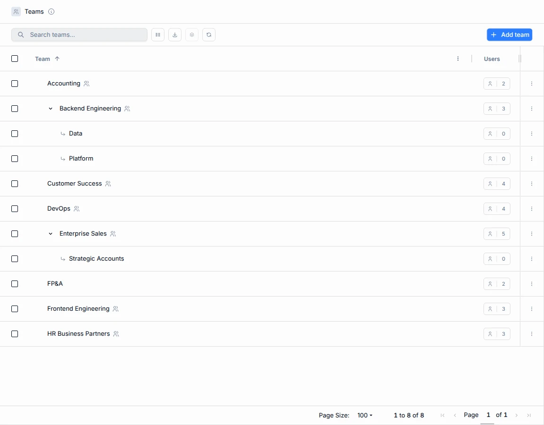Focus the Search teams input field
The image size is (544, 425).
coord(79,34)
